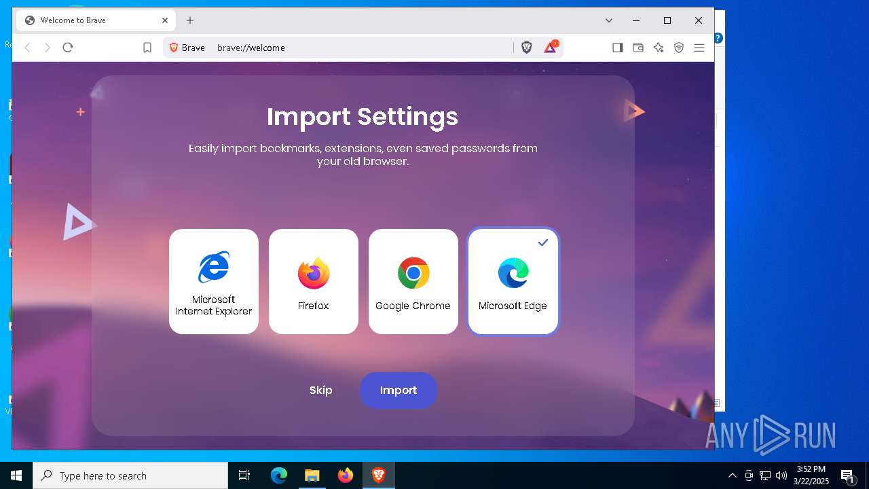Go forward in browser history
Screen dimensions: 869x489
pos(48,48)
